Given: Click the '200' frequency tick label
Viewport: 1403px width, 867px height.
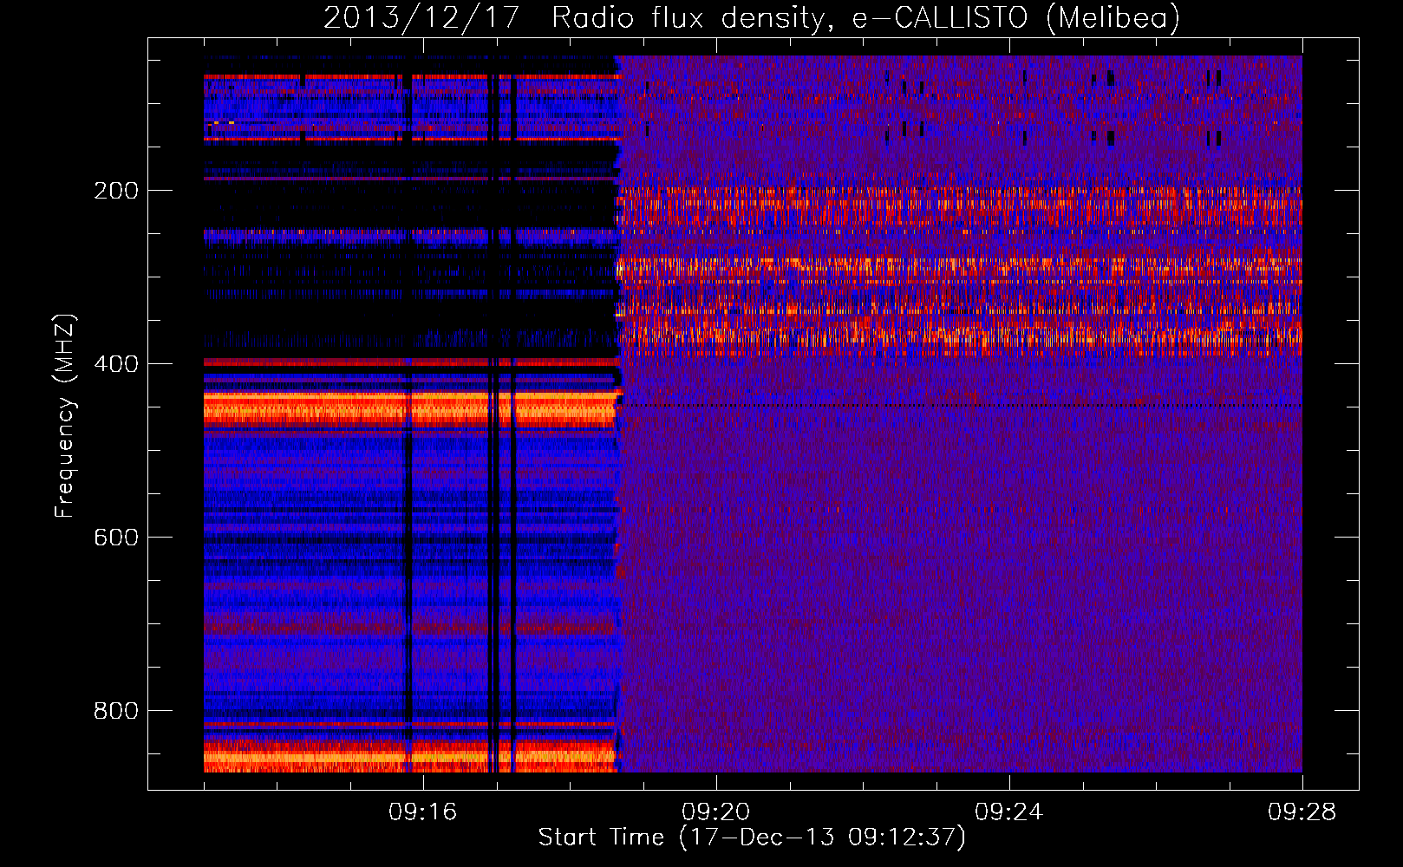Looking at the screenshot, I should tap(116, 191).
